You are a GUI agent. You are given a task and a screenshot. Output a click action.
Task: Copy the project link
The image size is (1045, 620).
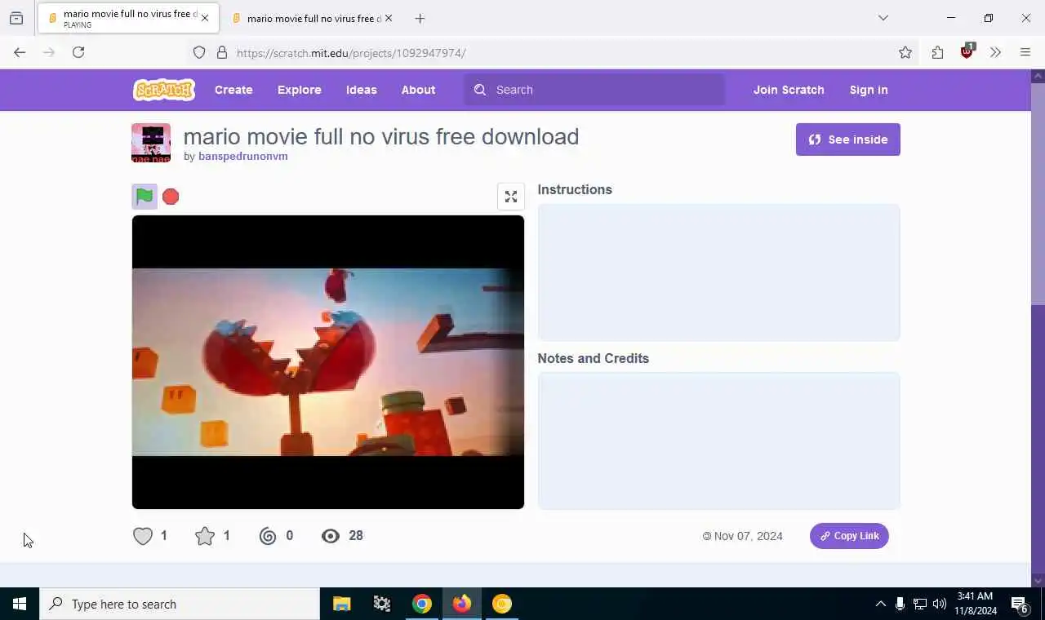849,536
